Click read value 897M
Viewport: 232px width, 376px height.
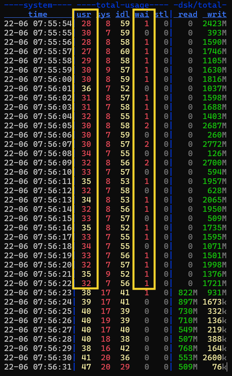coord(188,302)
